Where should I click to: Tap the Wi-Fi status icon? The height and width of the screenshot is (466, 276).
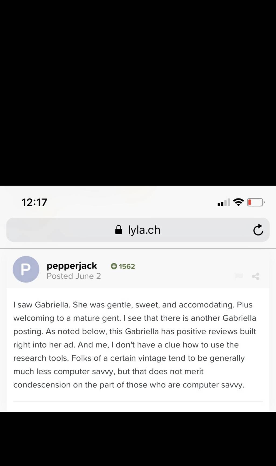click(x=238, y=202)
